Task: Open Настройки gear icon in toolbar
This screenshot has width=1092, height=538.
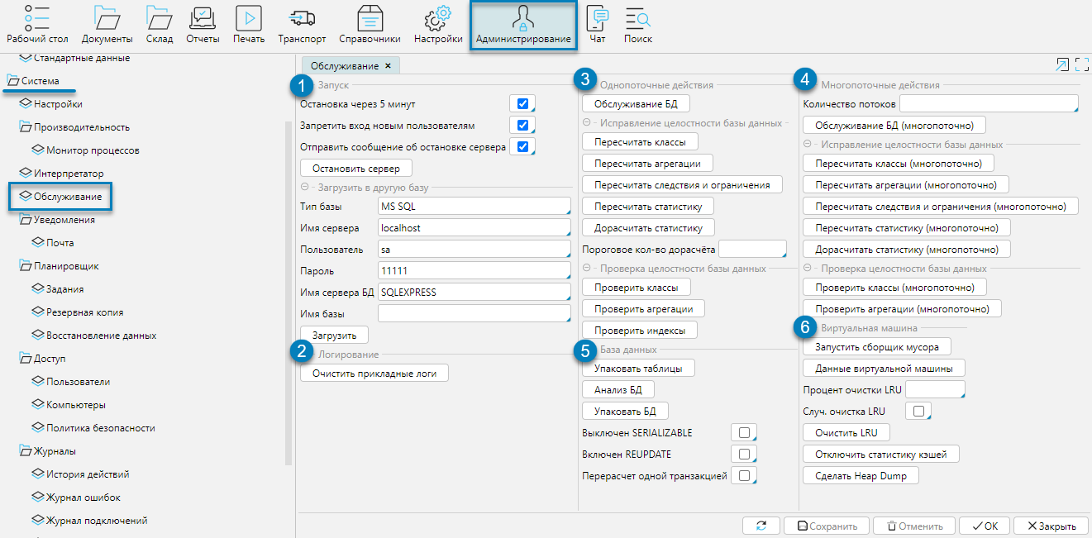Action: pyautogui.click(x=437, y=18)
